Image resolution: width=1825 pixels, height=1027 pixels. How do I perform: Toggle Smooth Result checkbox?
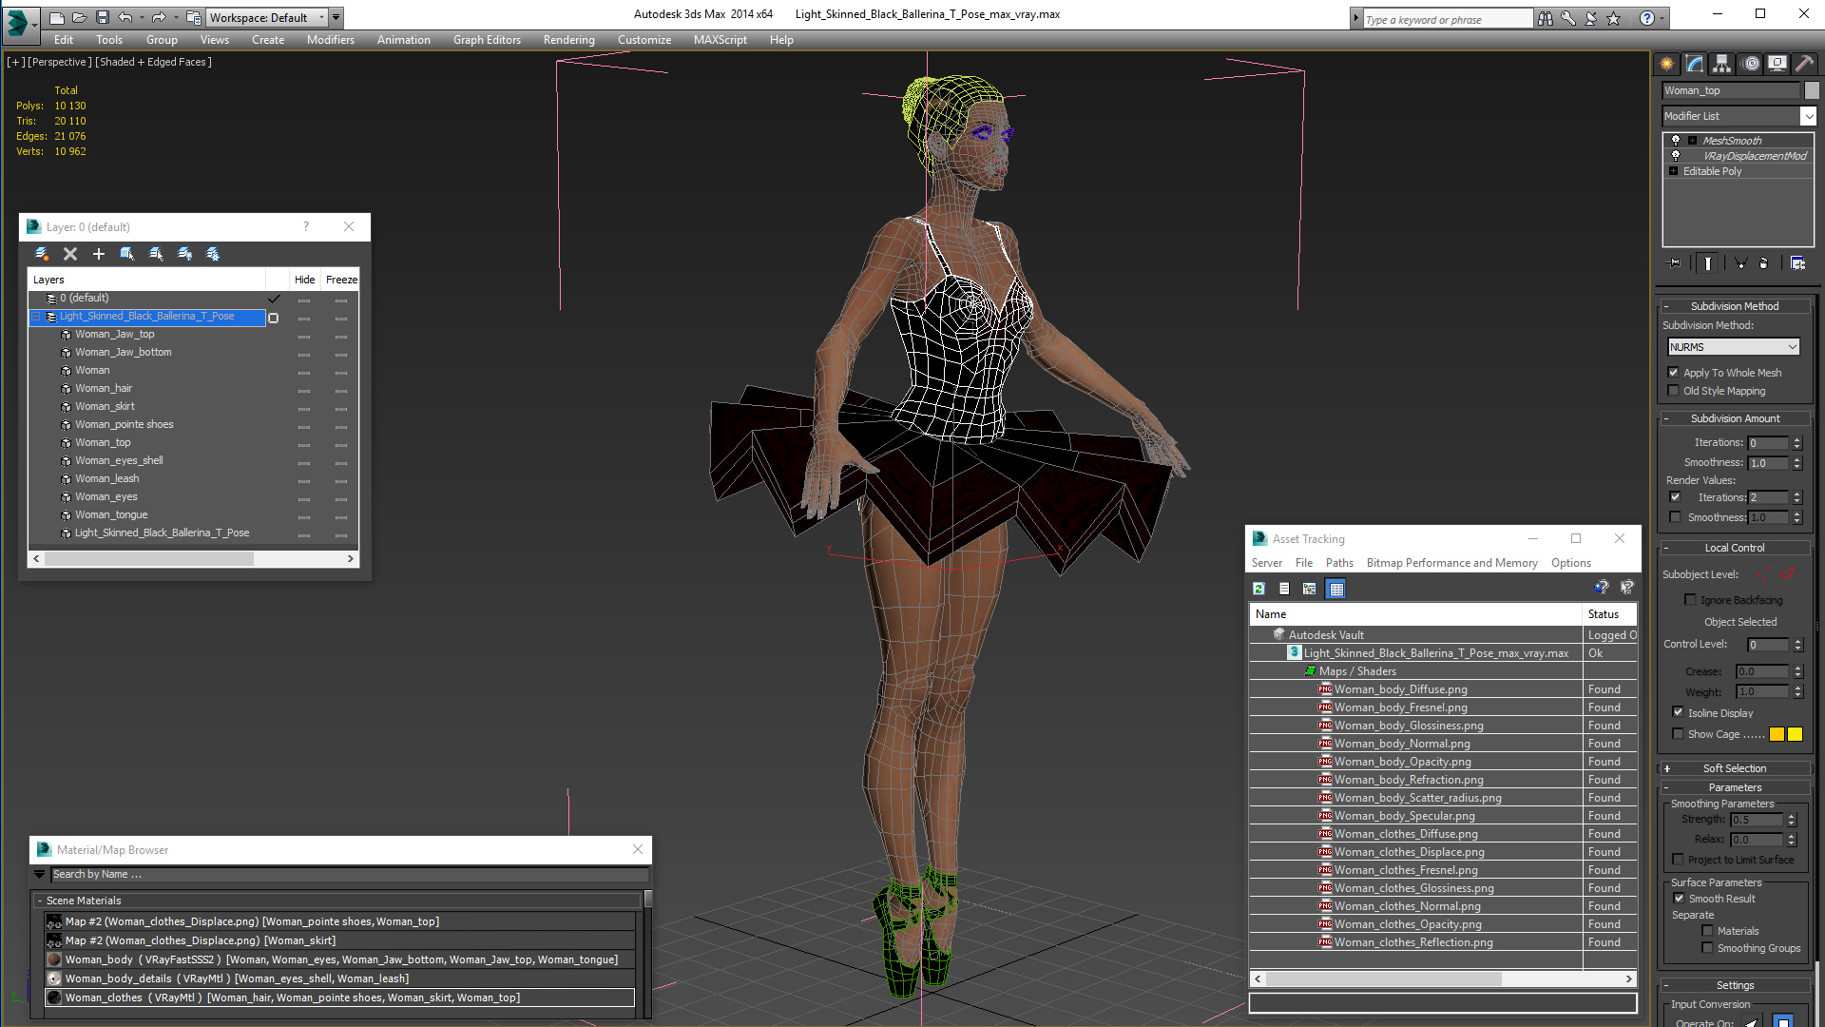1679,899
